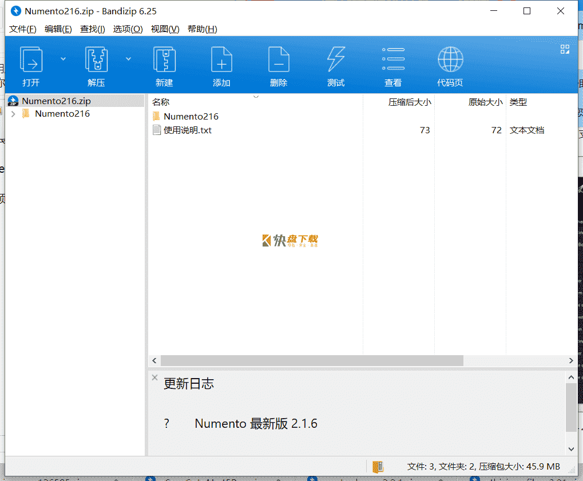Screen dimensions: 583x481
Task: Open the 编辑(E) menu
Action: click(58, 29)
